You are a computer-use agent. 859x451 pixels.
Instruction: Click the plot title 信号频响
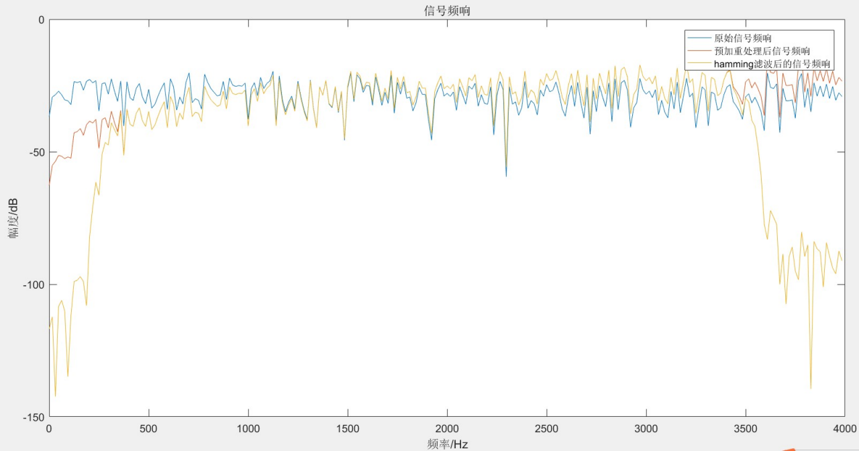(x=447, y=10)
